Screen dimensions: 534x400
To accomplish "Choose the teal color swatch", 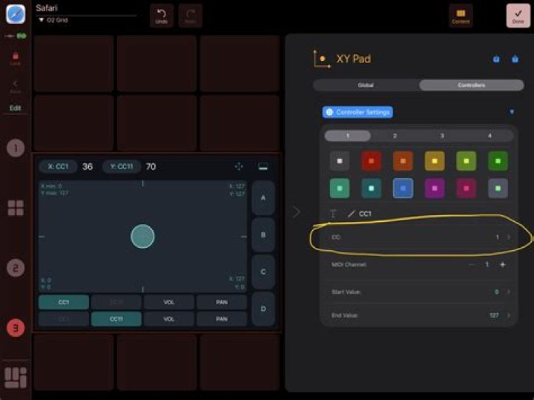I will [x=372, y=188].
